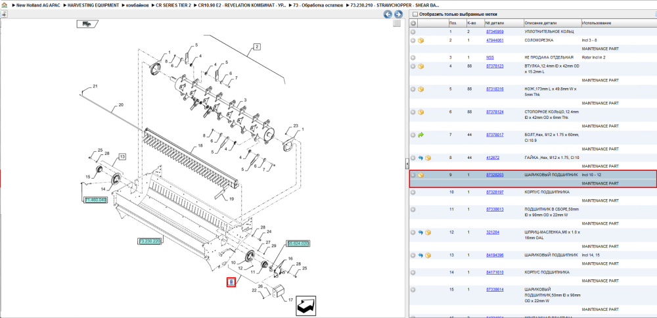Click boxed callout 13 in diagram

point(122,156)
